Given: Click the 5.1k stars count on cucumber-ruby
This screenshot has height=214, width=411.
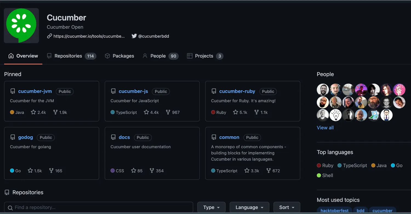Looking at the screenshot, I should 243,112.
